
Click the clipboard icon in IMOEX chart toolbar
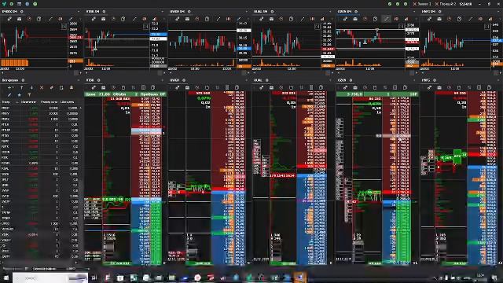point(39,19)
